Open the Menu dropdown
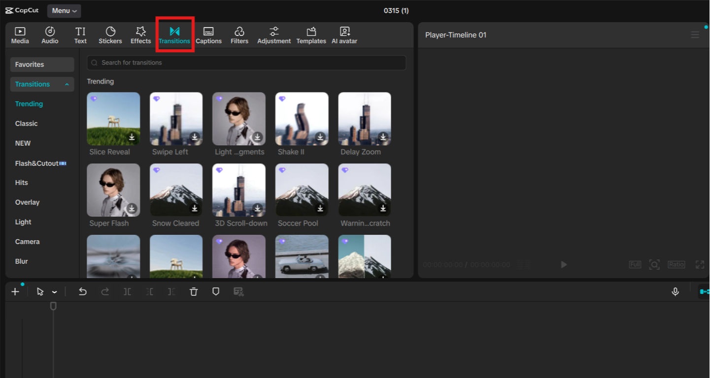 coord(64,10)
